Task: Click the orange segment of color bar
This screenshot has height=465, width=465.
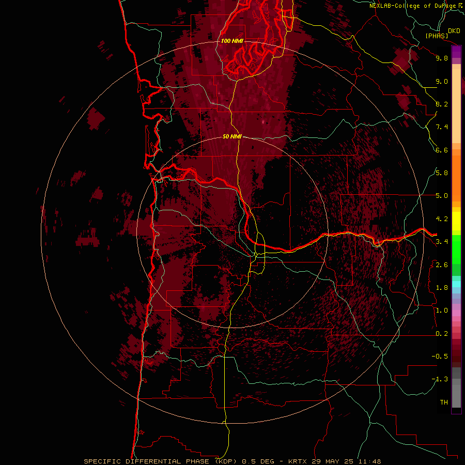Action: [x=456, y=178]
